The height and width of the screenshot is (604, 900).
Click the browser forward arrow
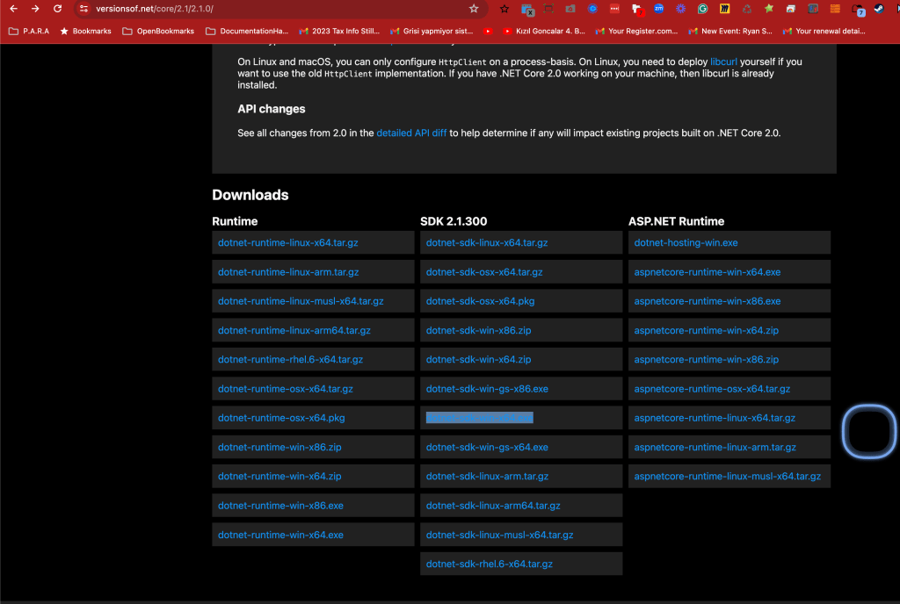pyautogui.click(x=35, y=9)
